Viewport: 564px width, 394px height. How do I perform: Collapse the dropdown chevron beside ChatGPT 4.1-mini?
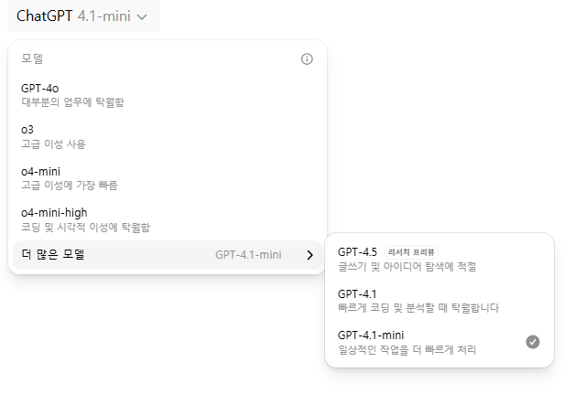coord(142,16)
